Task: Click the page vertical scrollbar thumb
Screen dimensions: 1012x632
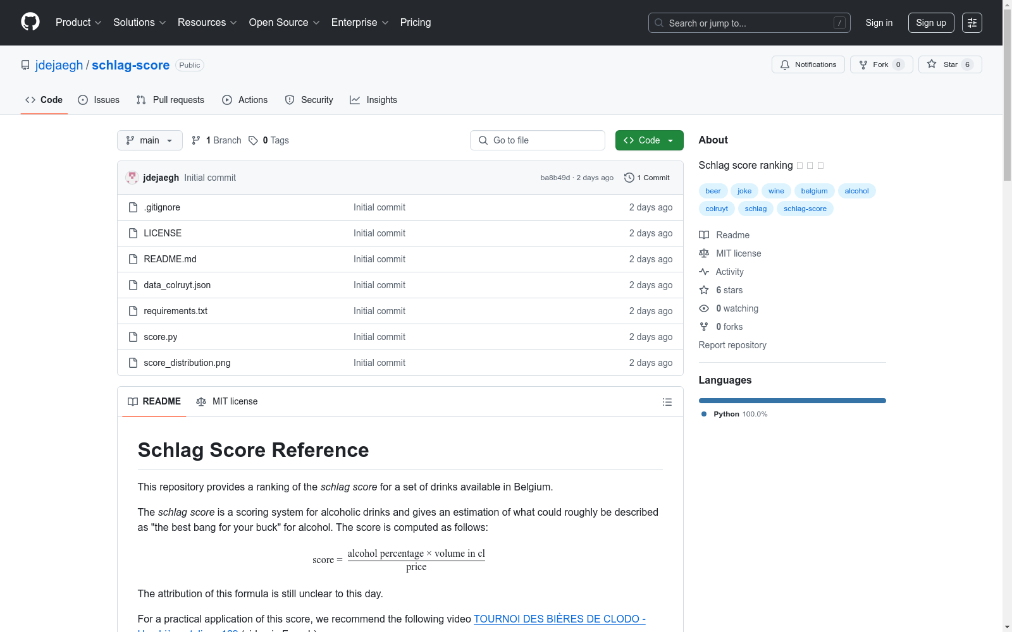Action: click(1007, 95)
